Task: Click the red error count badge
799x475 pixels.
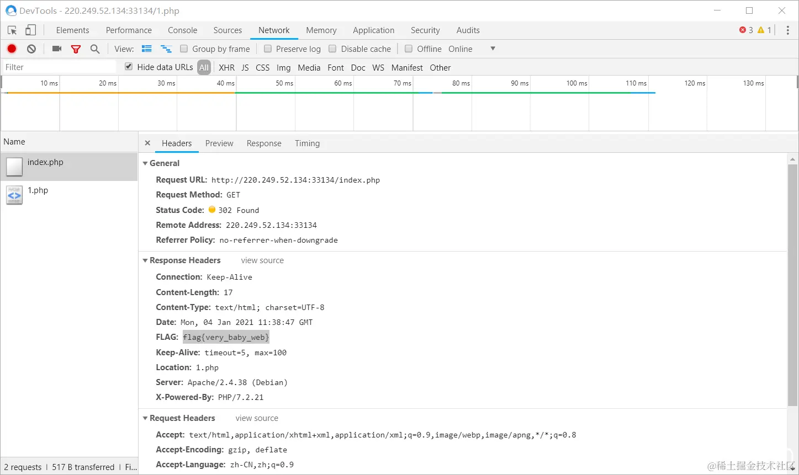Action: coord(746,30)
